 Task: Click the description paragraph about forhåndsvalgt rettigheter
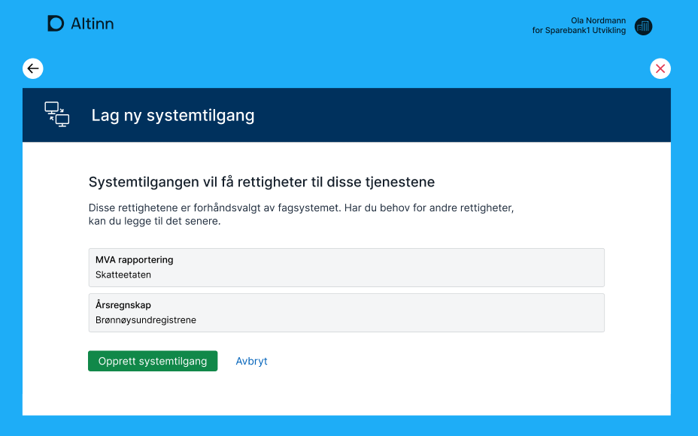tap(301, 214)
